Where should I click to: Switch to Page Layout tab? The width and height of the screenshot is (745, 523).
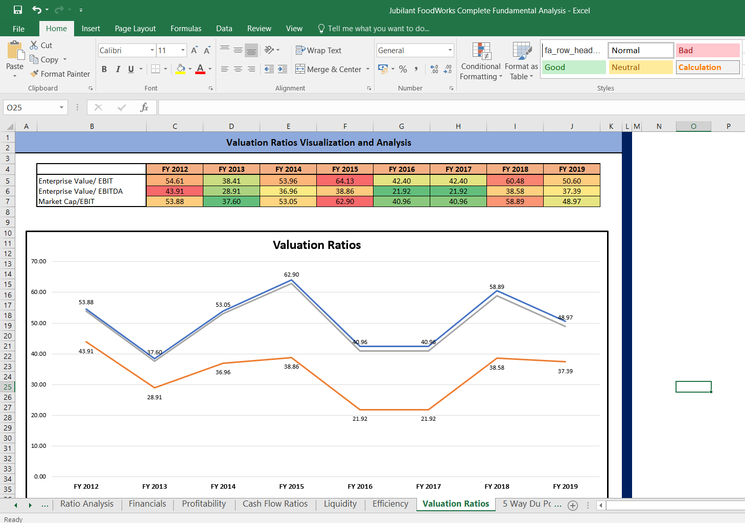[x=135, y=29]
